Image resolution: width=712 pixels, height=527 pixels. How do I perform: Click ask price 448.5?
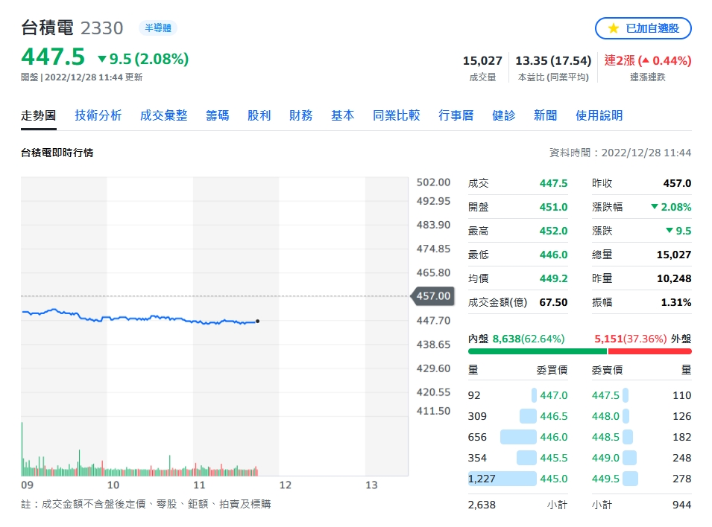click(x=605, y=437)
